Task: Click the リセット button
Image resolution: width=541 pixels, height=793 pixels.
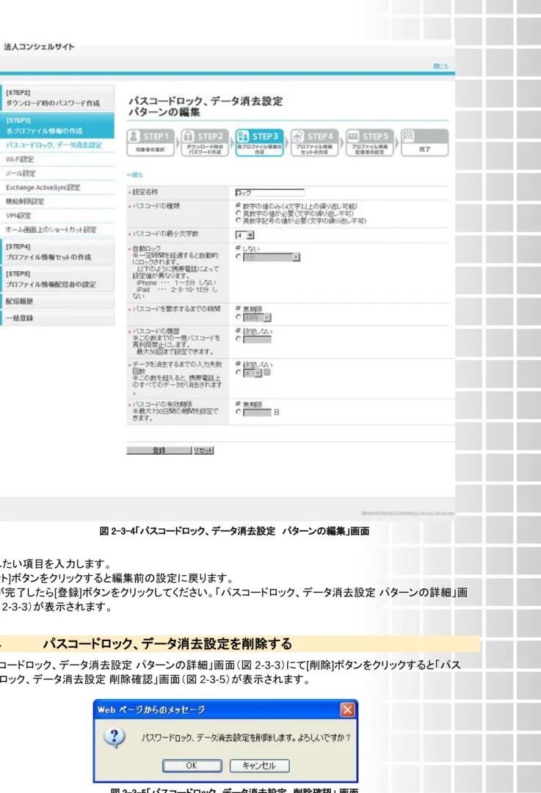Action: (203, 450)
